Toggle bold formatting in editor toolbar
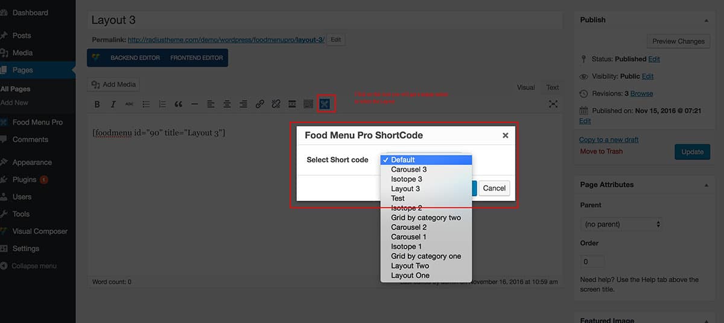724x323 pixels. (97, 104)
